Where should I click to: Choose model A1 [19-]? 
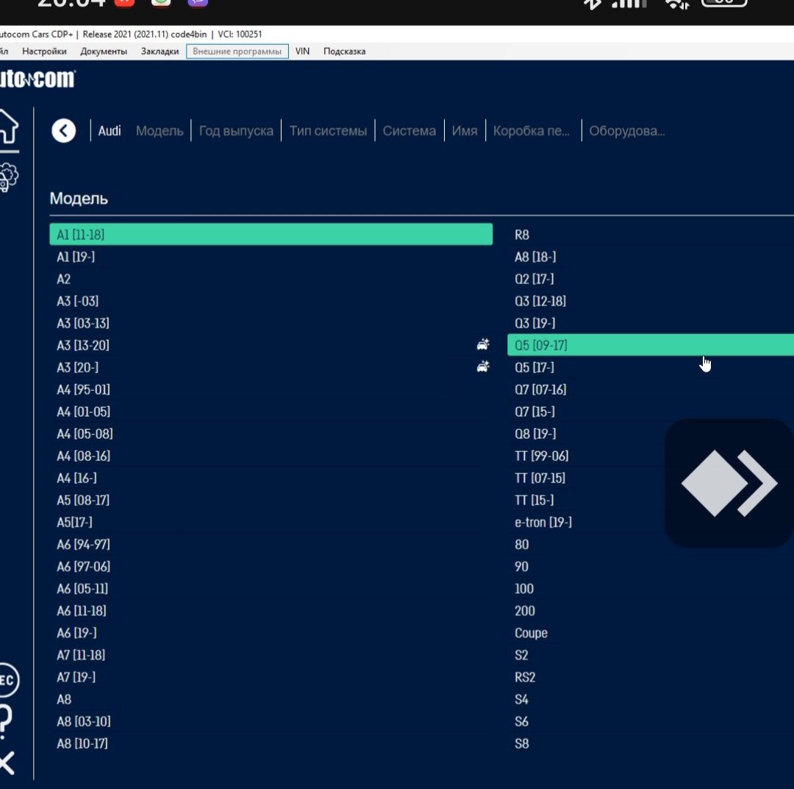271,257
